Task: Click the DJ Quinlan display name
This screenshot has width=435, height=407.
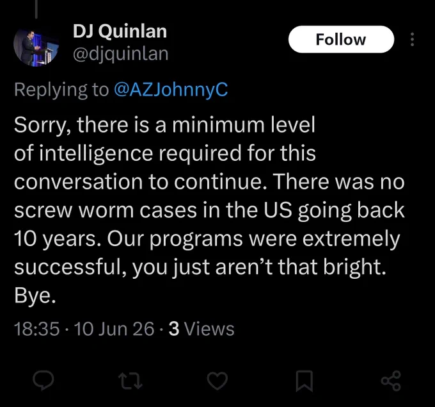Action: [x=120, y=31]
